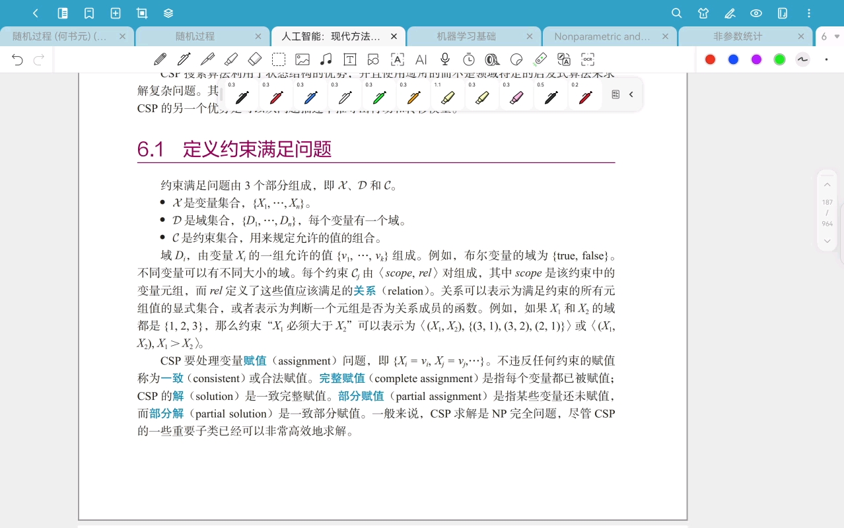Open the outline sidebar panel icon

(x=63, y=13)
